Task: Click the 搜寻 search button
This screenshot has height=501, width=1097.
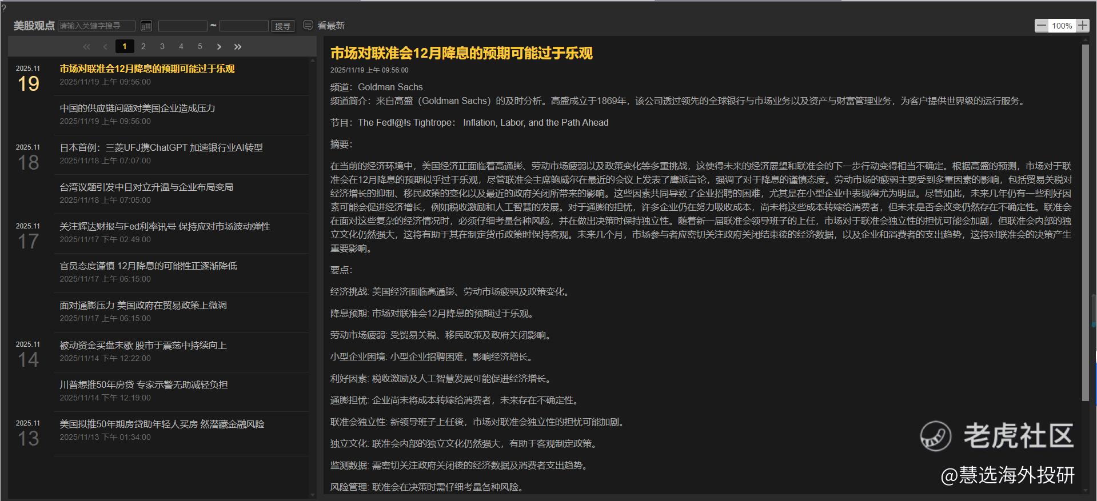Action: coord(283,26)
